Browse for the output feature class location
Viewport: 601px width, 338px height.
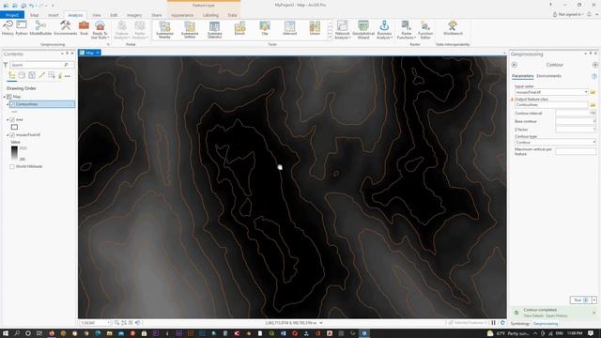point(593,104)
